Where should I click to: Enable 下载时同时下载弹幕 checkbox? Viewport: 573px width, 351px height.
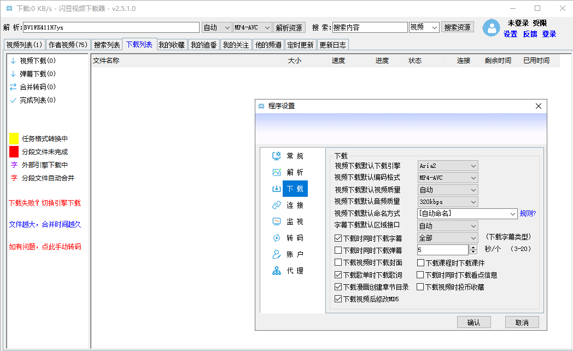pos(338,250)
